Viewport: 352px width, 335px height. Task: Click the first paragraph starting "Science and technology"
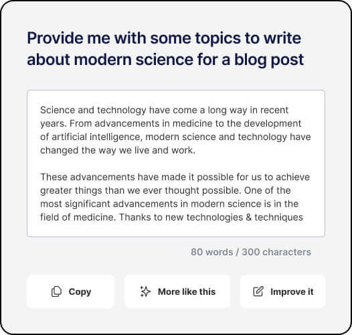[x=175, y=130]
